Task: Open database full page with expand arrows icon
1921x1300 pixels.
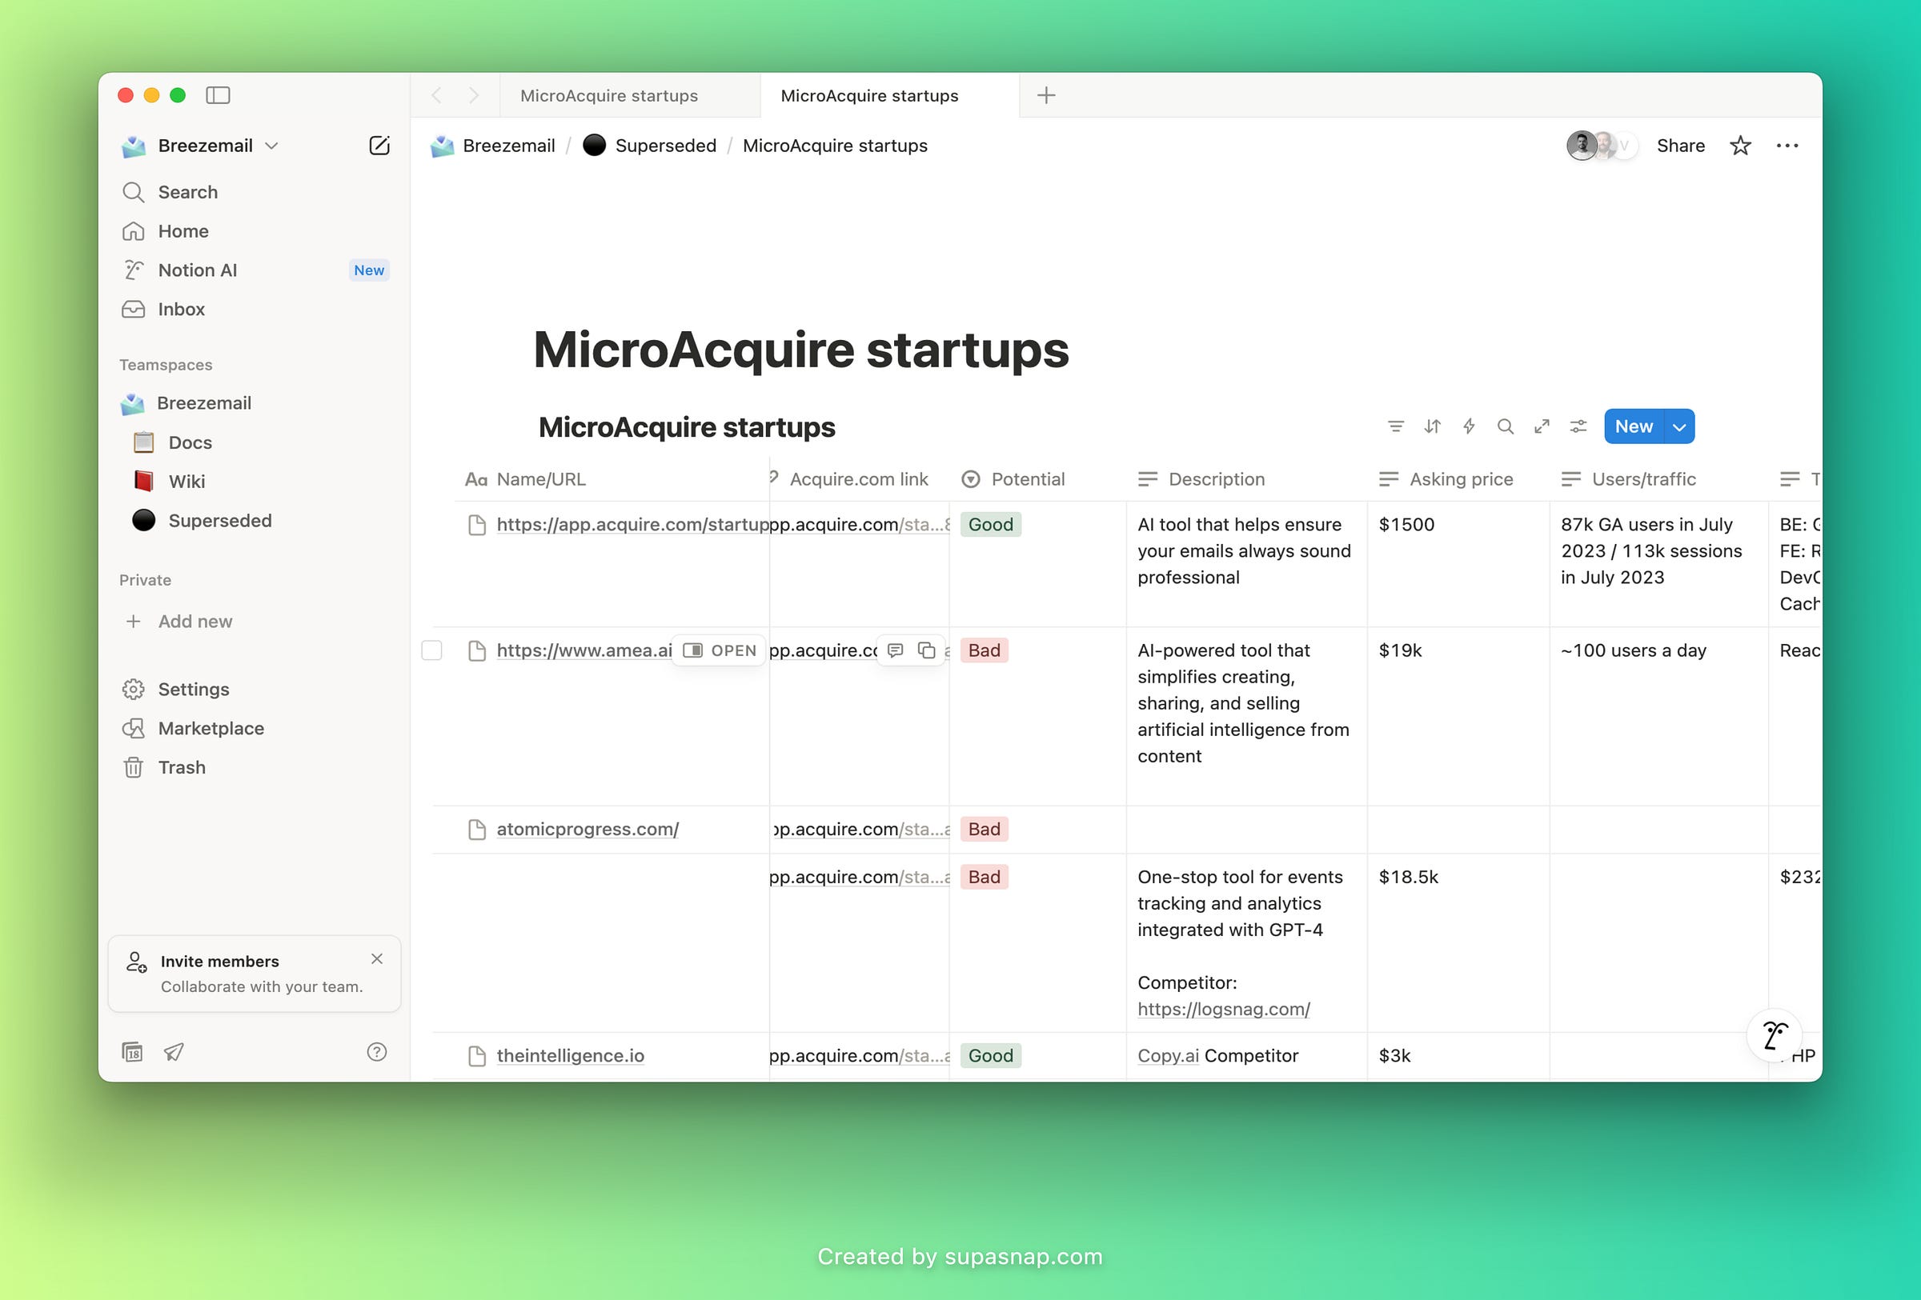Action: 1542,426
